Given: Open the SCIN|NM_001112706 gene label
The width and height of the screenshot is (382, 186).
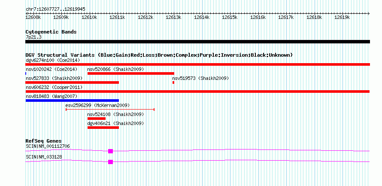Looking at the screenshot, I should pos(48,146).
